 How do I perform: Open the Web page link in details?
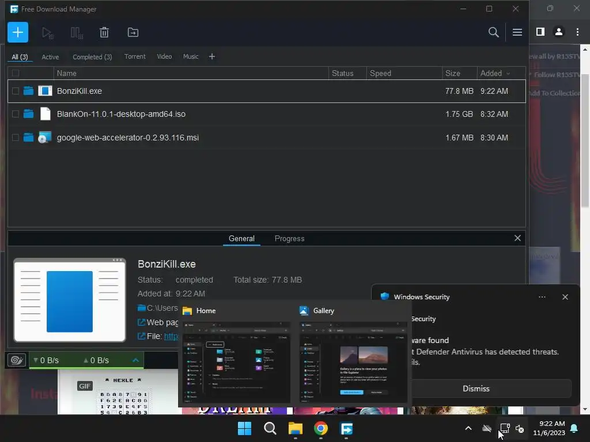click(x=162, y=322)
